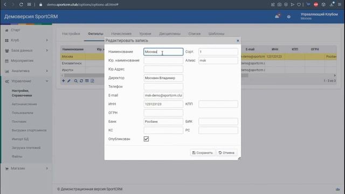The width and height of the screenshot is (345, 194).
Task: Click the cube extension icon in browser
Action: point(323,4)
